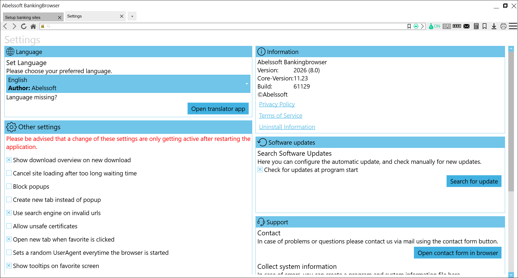Click the Search for update button
This screenshot has width=518, height=278.
coord(474,181)
